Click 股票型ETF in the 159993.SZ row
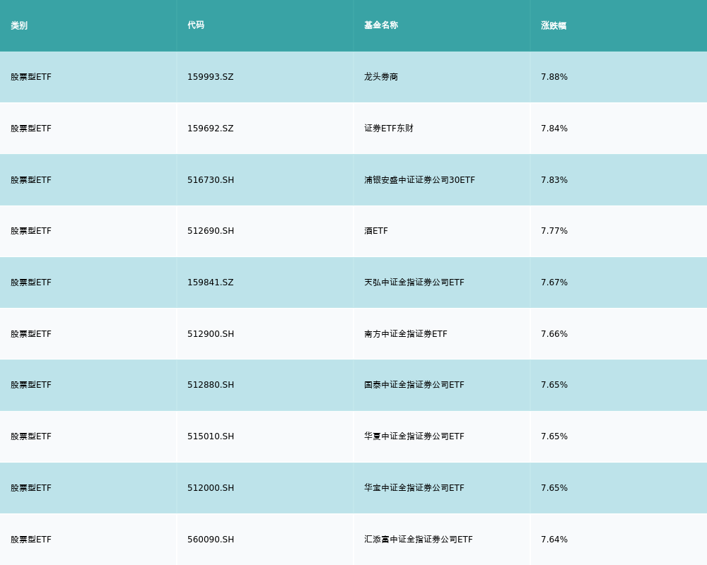Viewport: 707px width, 565px height. click(31, 77)
